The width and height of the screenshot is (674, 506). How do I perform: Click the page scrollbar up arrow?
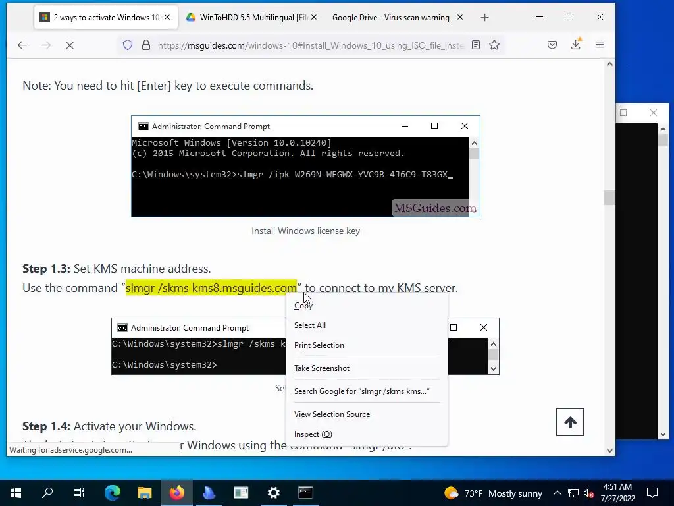(609, 64)
